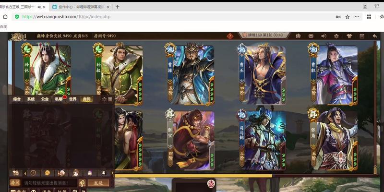Select the 曹丕 general card
Viewport: 384px width, 192px height.
click(262, 75)
